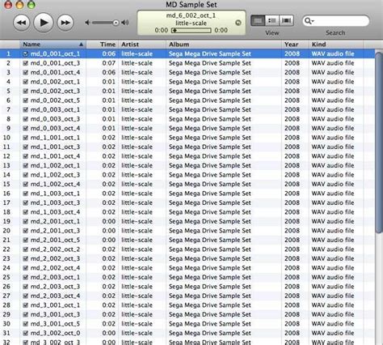Select track name md_1_001_oct_4

55,156
